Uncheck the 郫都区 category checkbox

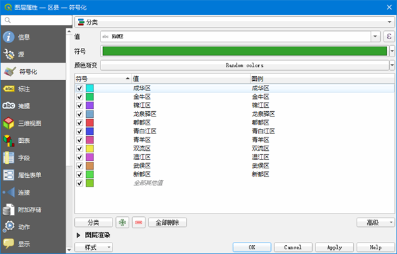click(x=80, y=123)
